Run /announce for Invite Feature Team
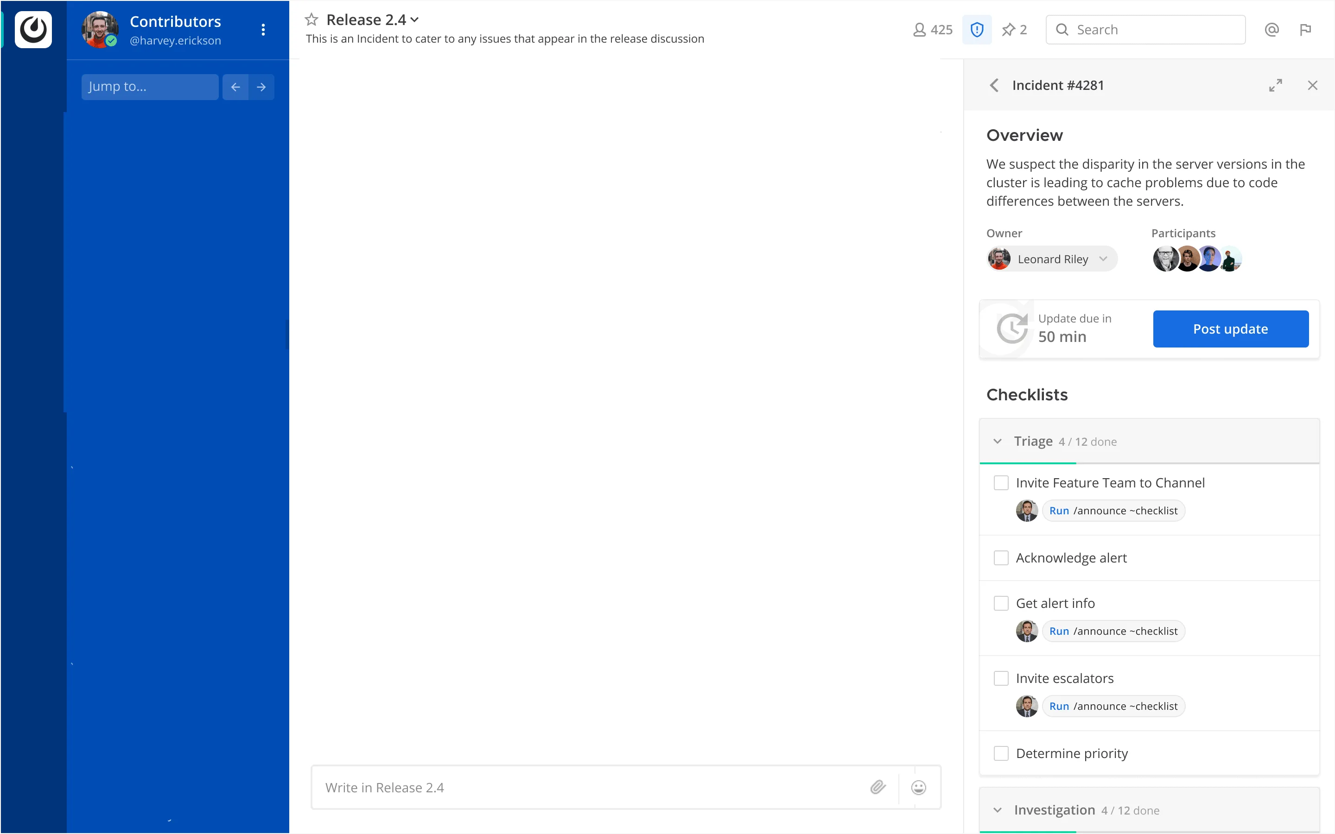The image size is (1335, 834). point(1113,511)
